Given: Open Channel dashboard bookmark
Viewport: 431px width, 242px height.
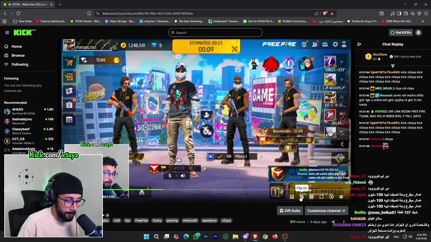Looking at the screenshot, I should (x=51, y=21).
